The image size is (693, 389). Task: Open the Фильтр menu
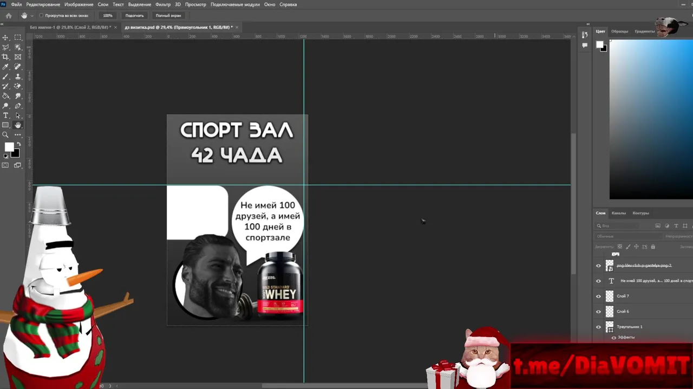tap(163, 4)
